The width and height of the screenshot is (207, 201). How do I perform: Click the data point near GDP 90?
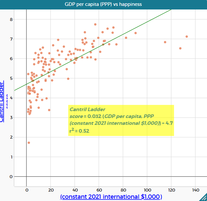click(x=135, y=33)
